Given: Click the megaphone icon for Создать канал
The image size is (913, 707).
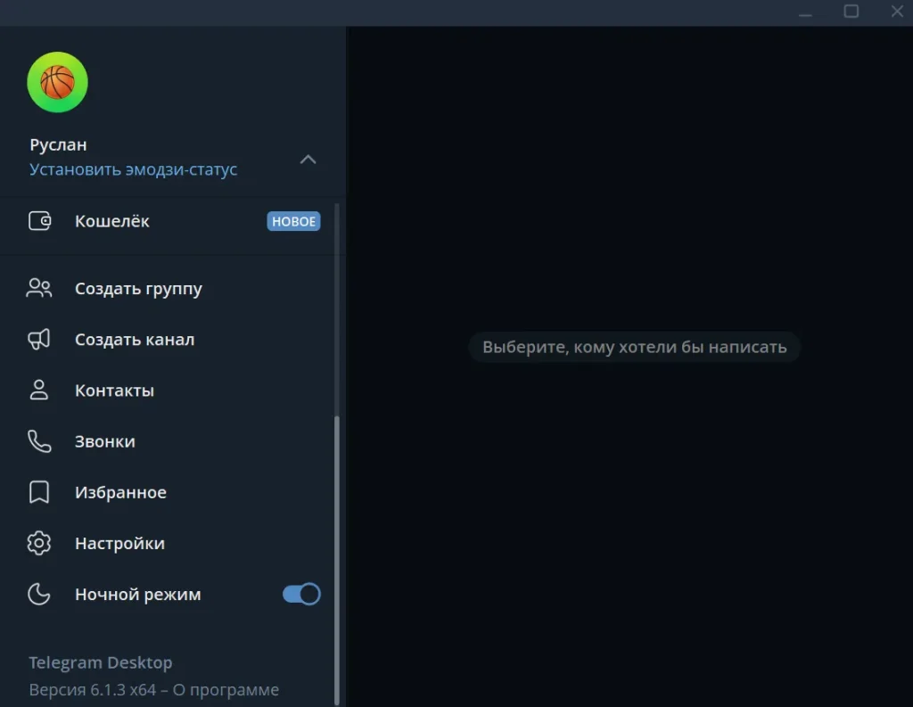Looking at the screenshot, I should (x=39, y=339).
